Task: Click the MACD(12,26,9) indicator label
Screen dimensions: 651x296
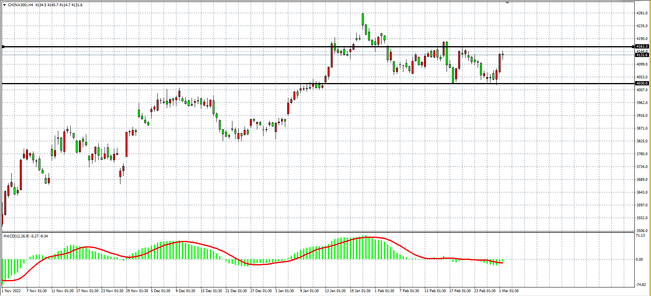Action: (x=16, y=236)
